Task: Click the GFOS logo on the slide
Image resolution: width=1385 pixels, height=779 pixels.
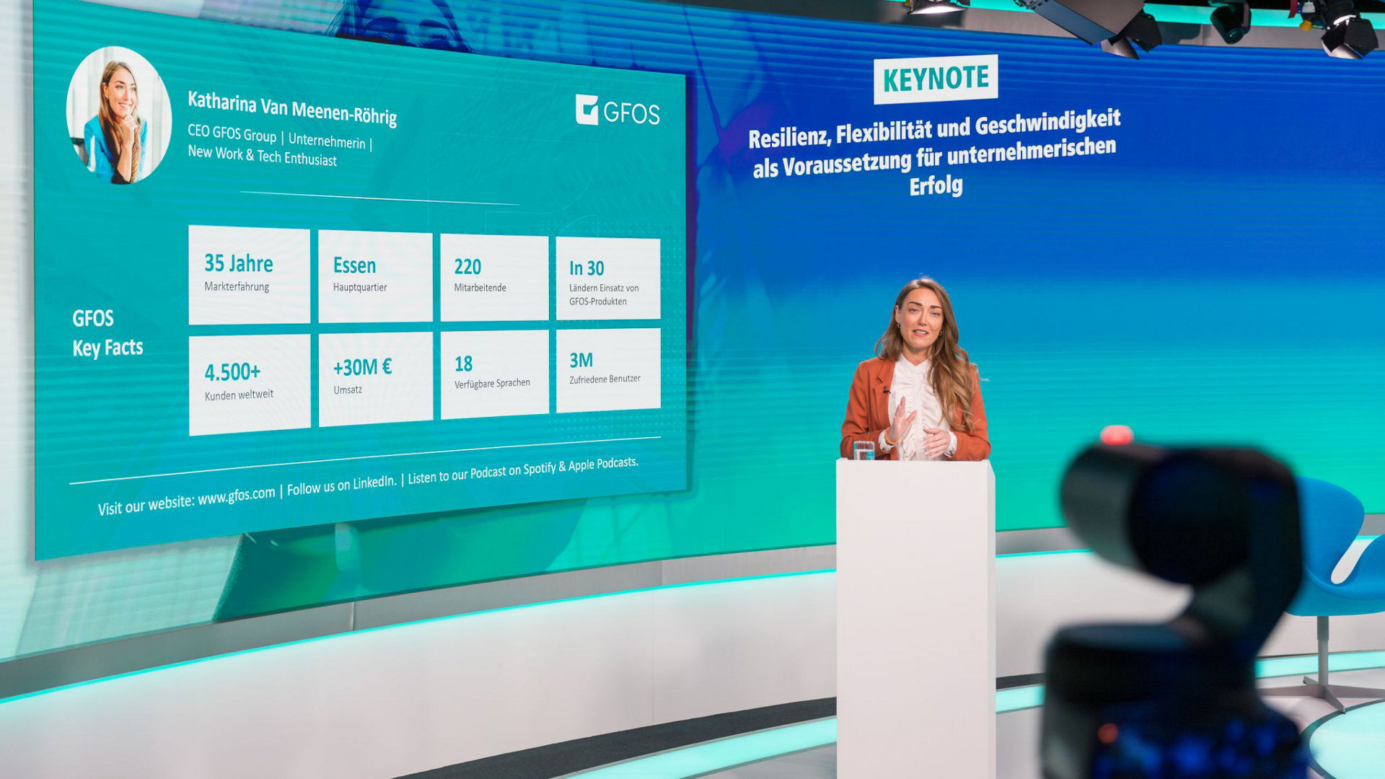Action: (x=617, y=111)
